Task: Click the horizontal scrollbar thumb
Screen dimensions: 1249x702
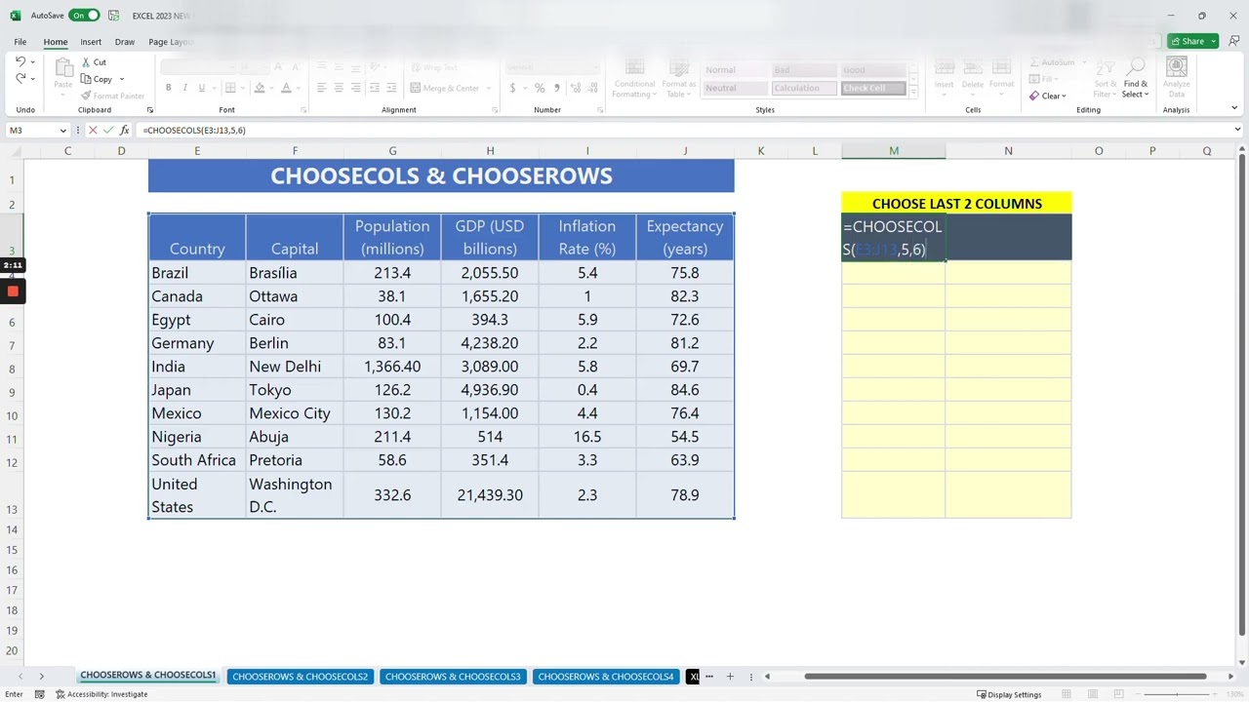Action: [x=1005, y=677]
